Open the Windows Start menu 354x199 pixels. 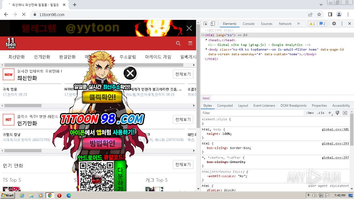[x=8, y=195]
